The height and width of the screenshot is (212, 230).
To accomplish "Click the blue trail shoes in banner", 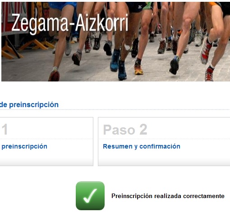I will point(118,64).
